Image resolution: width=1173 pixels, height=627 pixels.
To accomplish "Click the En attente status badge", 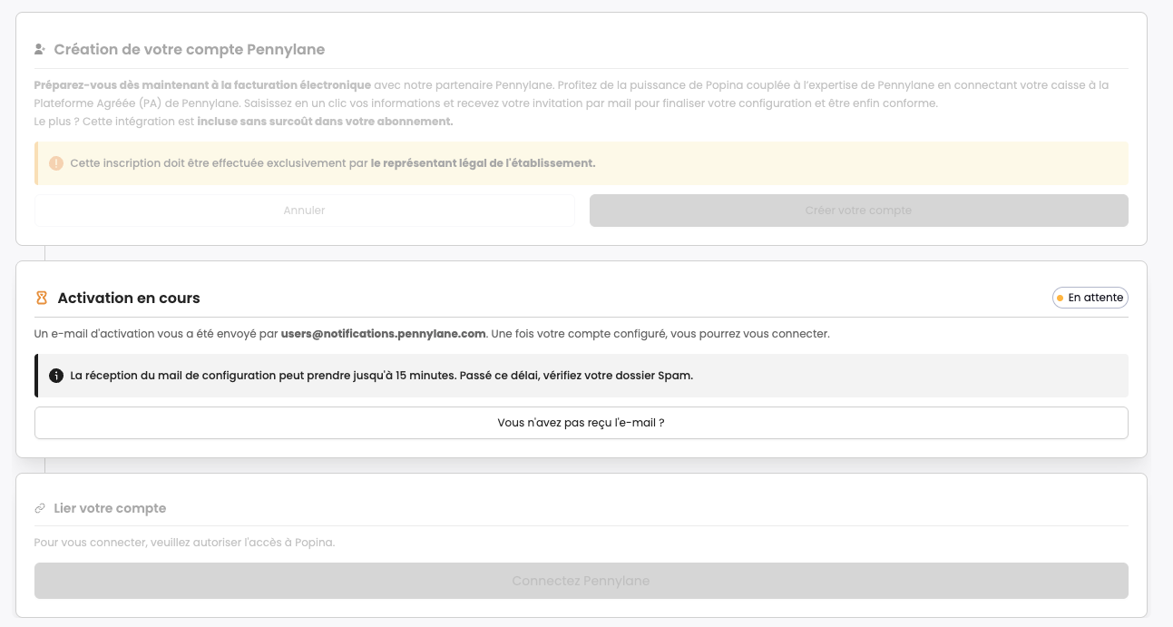I will [x=1090, y=298].
